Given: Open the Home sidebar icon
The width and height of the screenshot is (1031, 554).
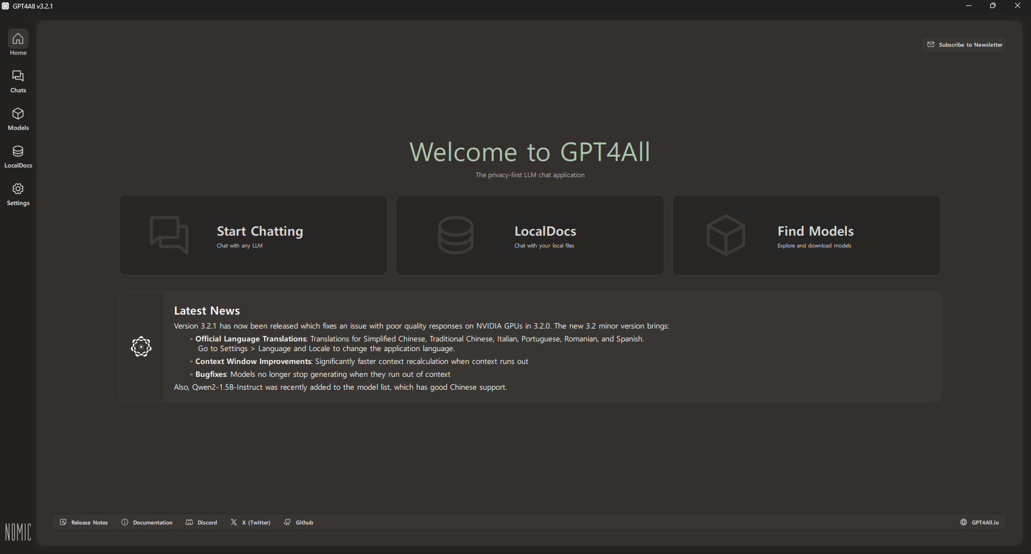Looking at the screenshot, I should pyautogui.click(x=18, y=39).
